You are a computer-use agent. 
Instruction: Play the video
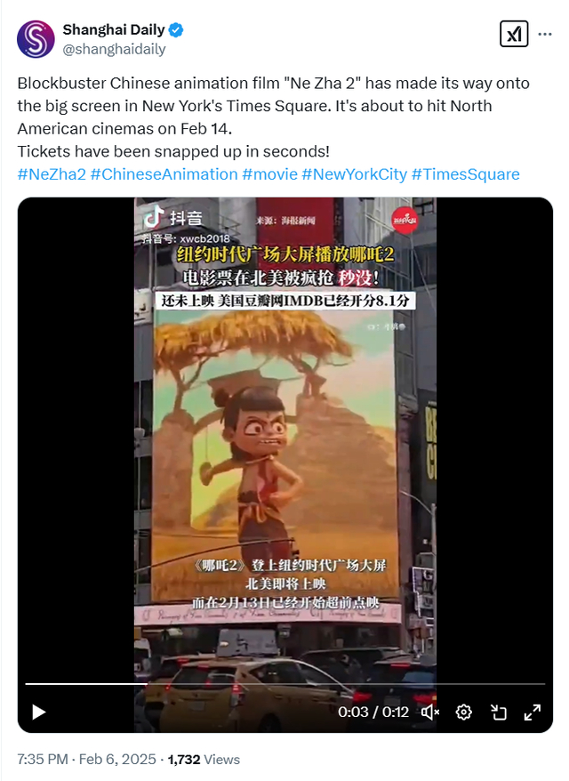[39, 712]
